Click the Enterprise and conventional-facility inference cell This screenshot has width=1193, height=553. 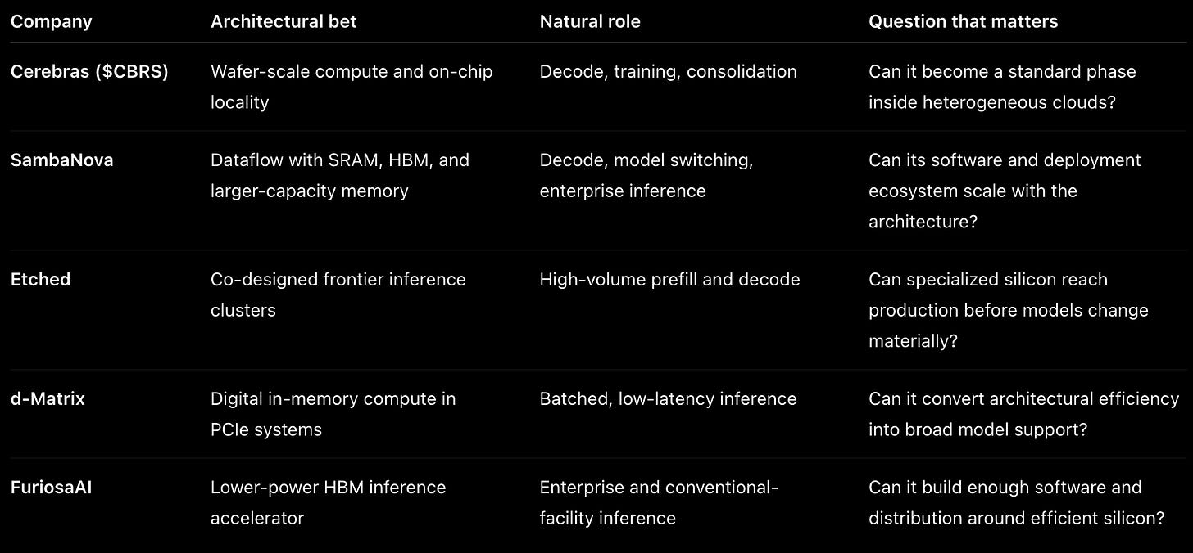(659, 502)
